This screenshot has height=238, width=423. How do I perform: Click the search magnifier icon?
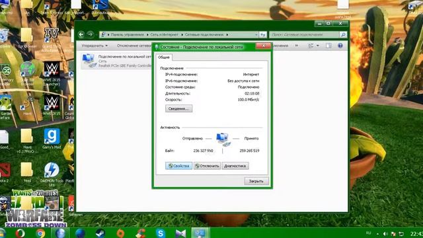point(343,34)
